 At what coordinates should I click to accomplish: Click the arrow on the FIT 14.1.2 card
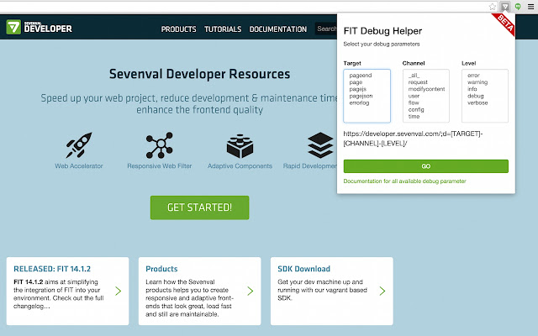click(x=118, y=291)
